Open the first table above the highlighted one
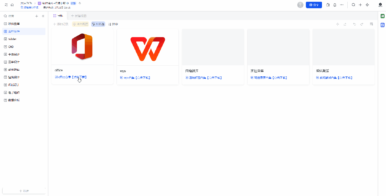The image size is (386, 196). click(24, 24)
